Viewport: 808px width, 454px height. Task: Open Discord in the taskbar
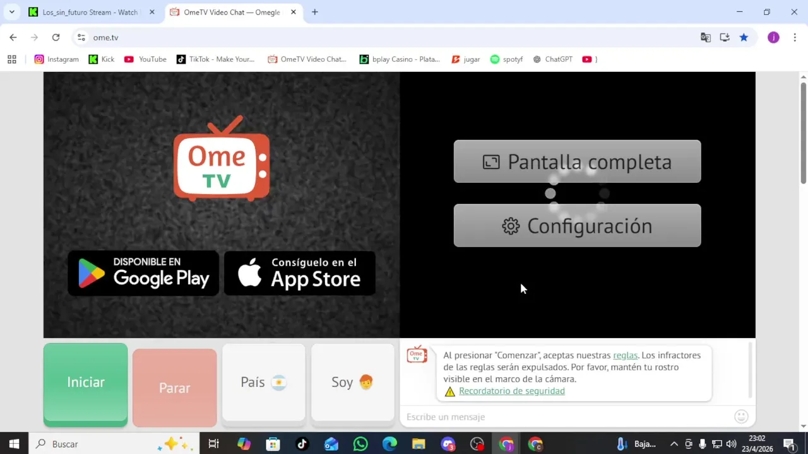[448, 444]
